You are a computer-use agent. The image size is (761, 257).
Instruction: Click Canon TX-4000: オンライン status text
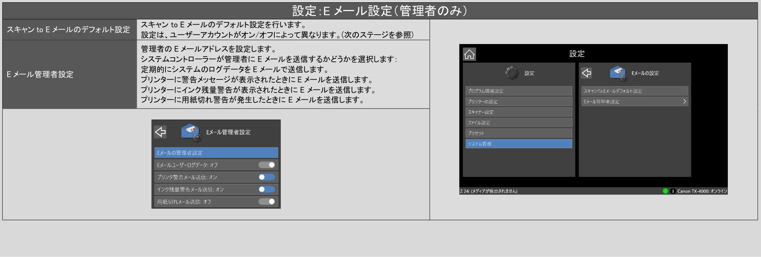click(702, 191)
